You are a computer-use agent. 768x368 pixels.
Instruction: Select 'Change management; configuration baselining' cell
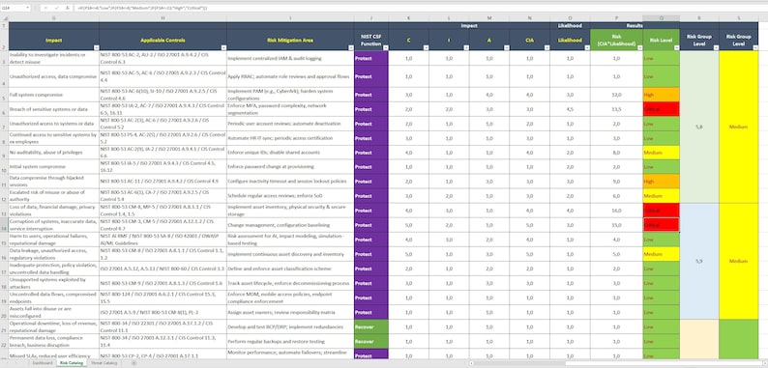290,225
